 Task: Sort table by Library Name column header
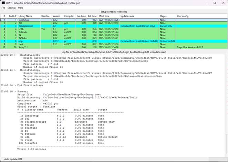point(25,16)
